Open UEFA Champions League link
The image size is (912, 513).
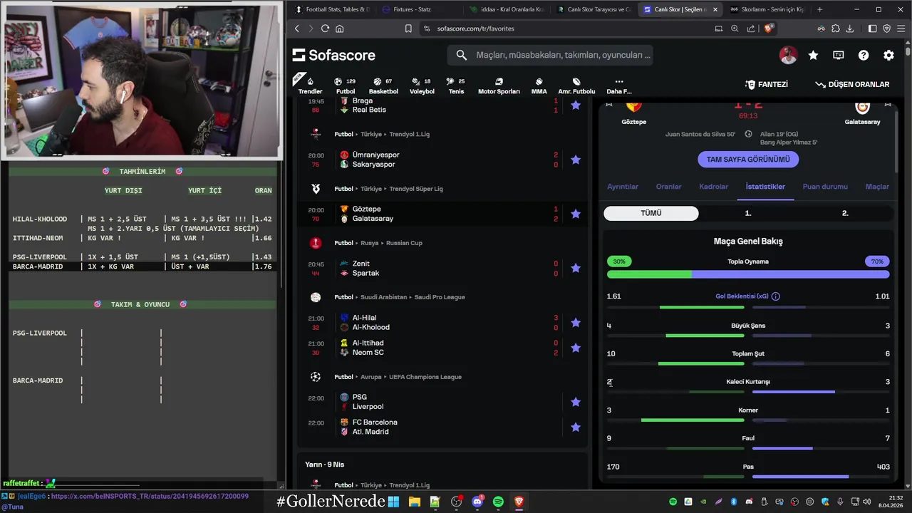pos(425,377)
